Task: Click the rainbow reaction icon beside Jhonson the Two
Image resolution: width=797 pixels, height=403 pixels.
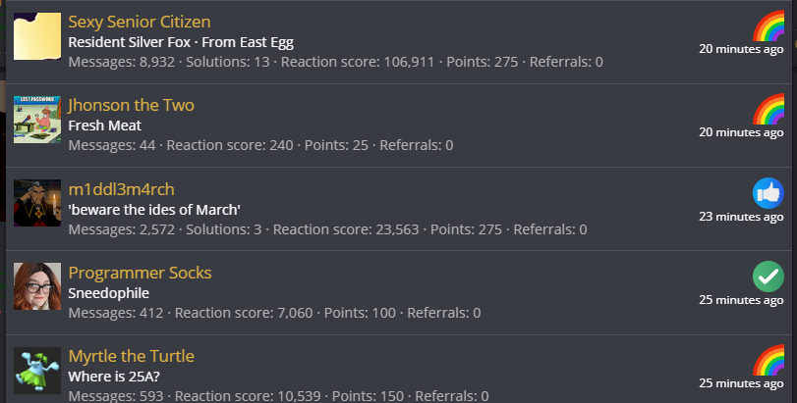Action: coord(769,109)
